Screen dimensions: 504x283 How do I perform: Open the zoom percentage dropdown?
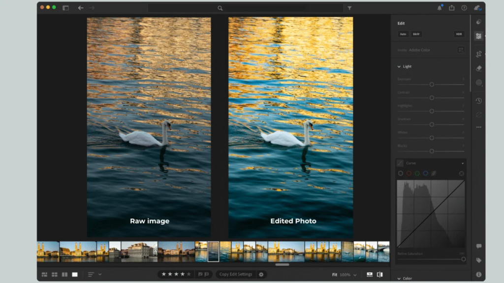pyautogui.click(x=355, y=275)
